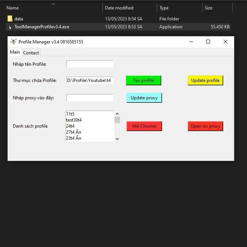Click the Profile Manager title bar app icon
247x247 pixels.
(14, 42)
